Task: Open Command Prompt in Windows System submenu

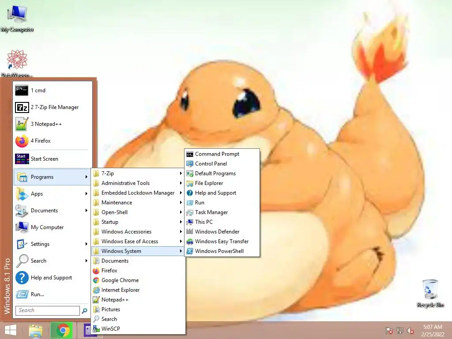Action: point(222,154)
